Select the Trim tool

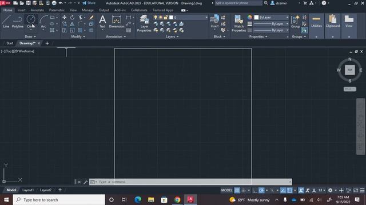(x=80, y=18)
